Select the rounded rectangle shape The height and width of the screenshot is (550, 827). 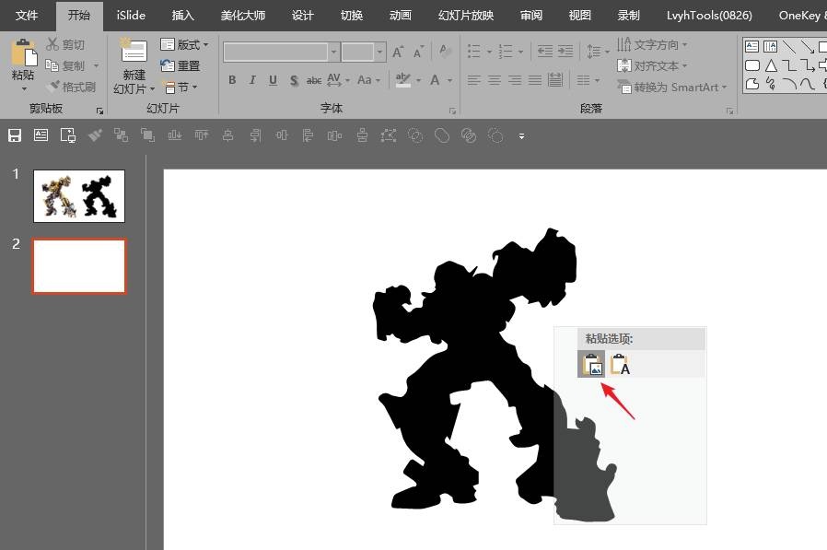751,65
